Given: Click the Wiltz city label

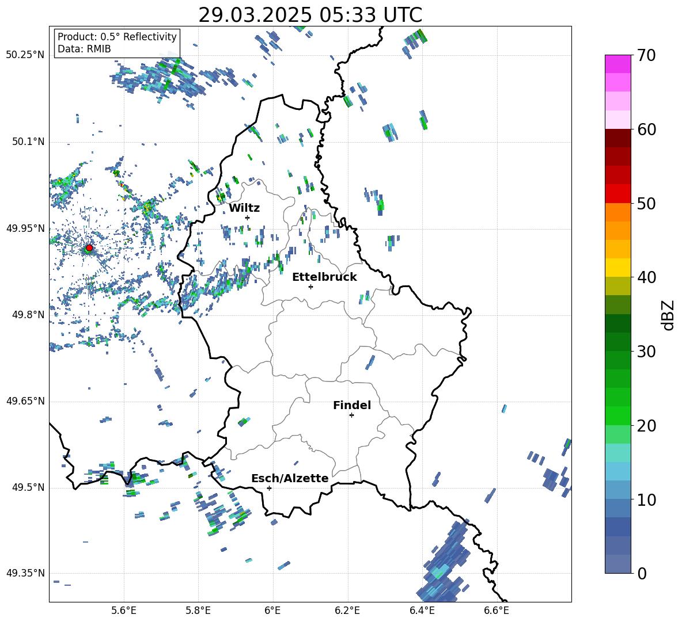Looking at the screenshot, I should point(244,208).
